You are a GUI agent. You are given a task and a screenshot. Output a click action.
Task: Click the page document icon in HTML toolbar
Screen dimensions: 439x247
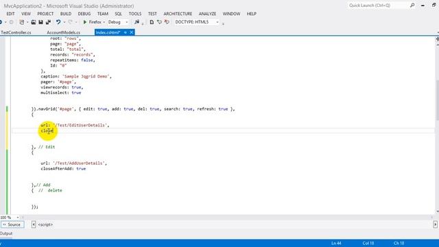tap(152, 22)
